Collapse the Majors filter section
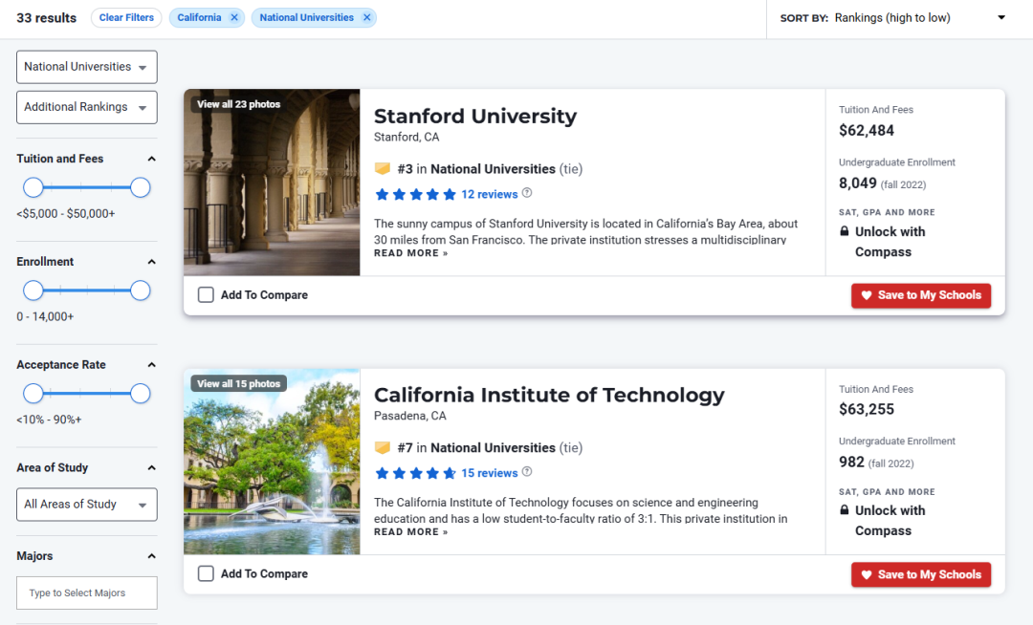 click(x=151, y=556)
